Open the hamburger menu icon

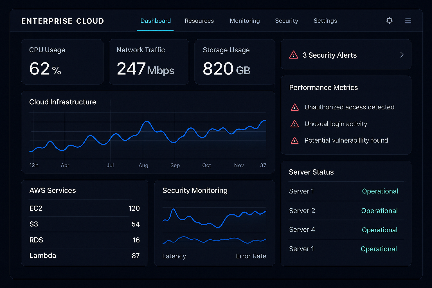click(408, 21)
